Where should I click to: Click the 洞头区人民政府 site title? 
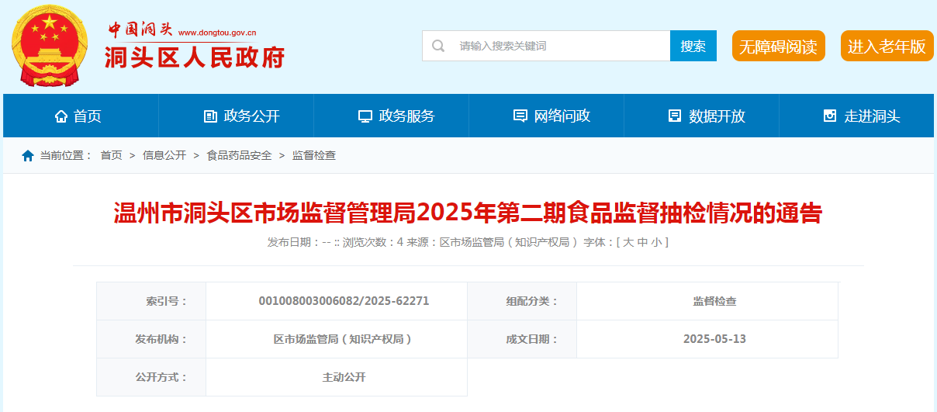click(195, 57)
